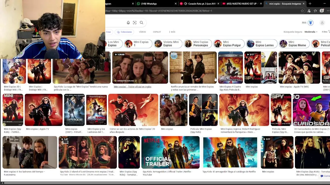The image size is (330, 185).
Task: Open the Spy Kids La saga image result
Action: tap(81, 71)
